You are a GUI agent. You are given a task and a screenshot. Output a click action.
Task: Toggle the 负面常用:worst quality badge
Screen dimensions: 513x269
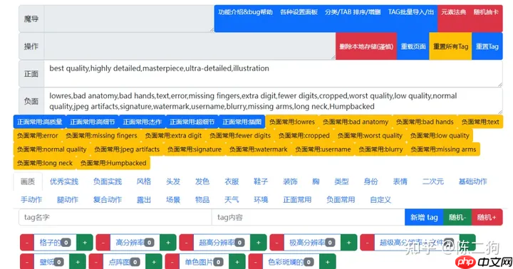pyautogui.click(x=370, y=136)
